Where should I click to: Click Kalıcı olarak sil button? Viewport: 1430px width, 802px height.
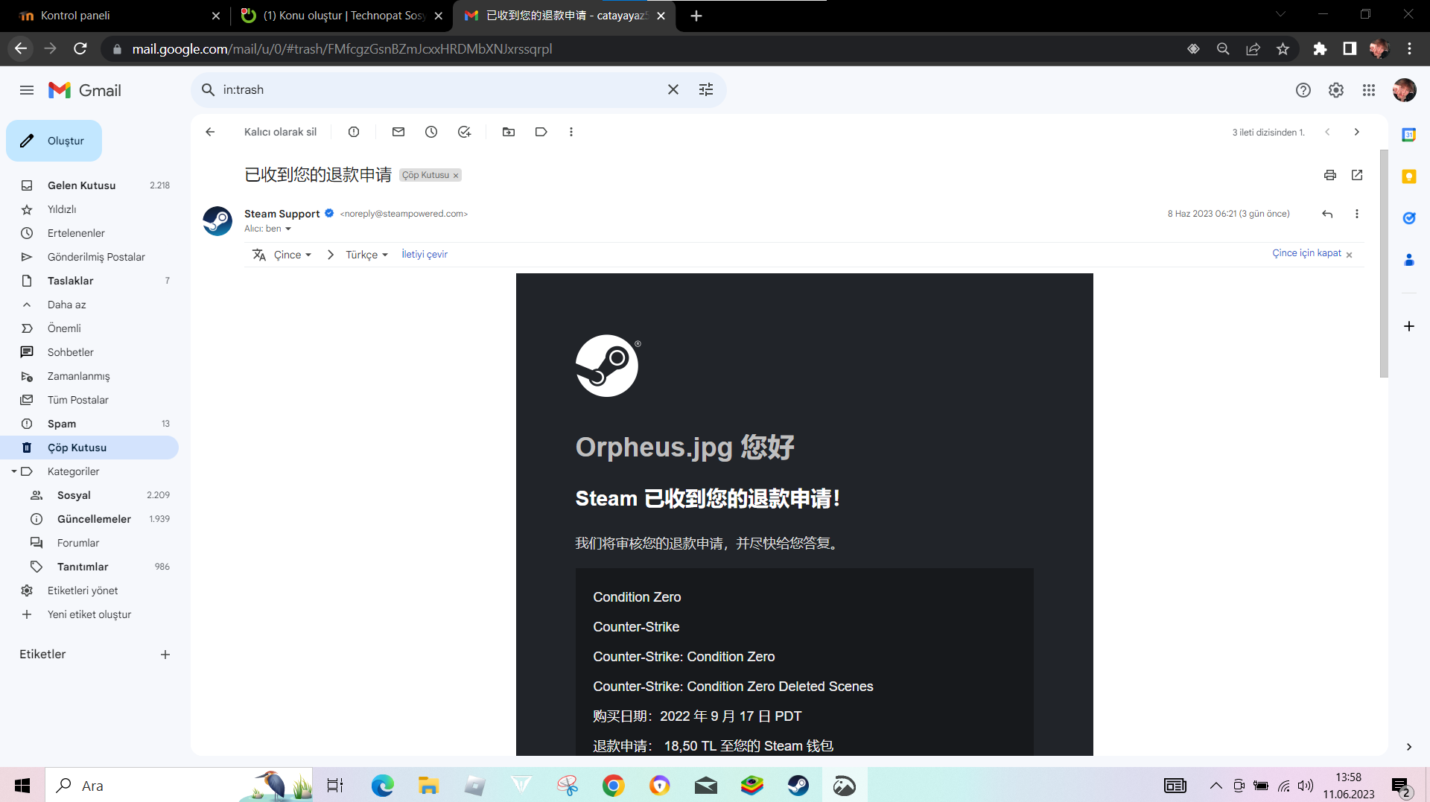(x=280, y=132)
